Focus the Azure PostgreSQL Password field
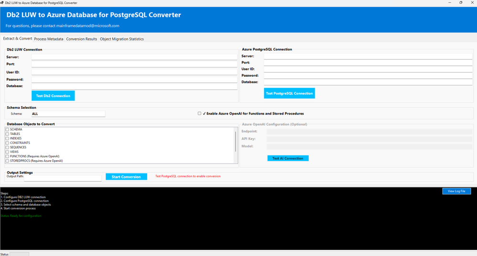 coord(368,75)
